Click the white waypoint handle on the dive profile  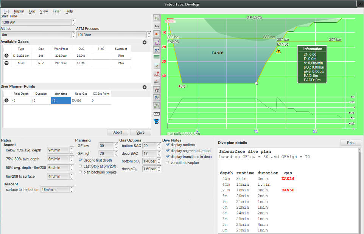pyautogui.click(x=256, y=83)
